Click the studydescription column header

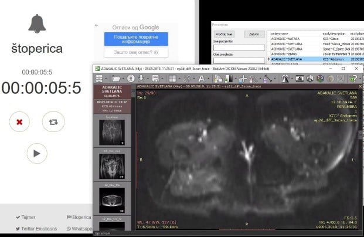(334, 33)
